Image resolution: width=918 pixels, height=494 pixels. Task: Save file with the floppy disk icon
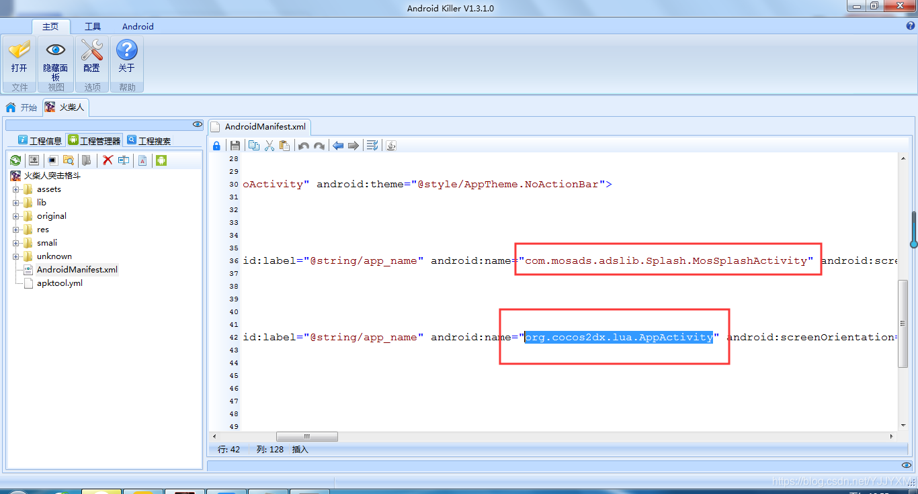click(235, 146)
